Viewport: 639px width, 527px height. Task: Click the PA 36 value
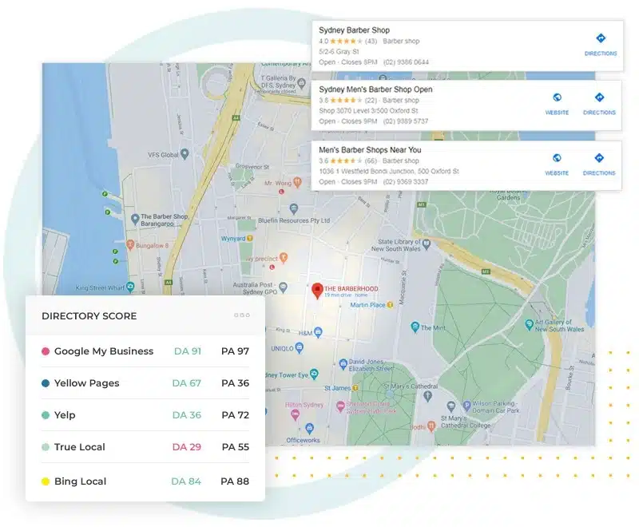(x=235, y=383)
